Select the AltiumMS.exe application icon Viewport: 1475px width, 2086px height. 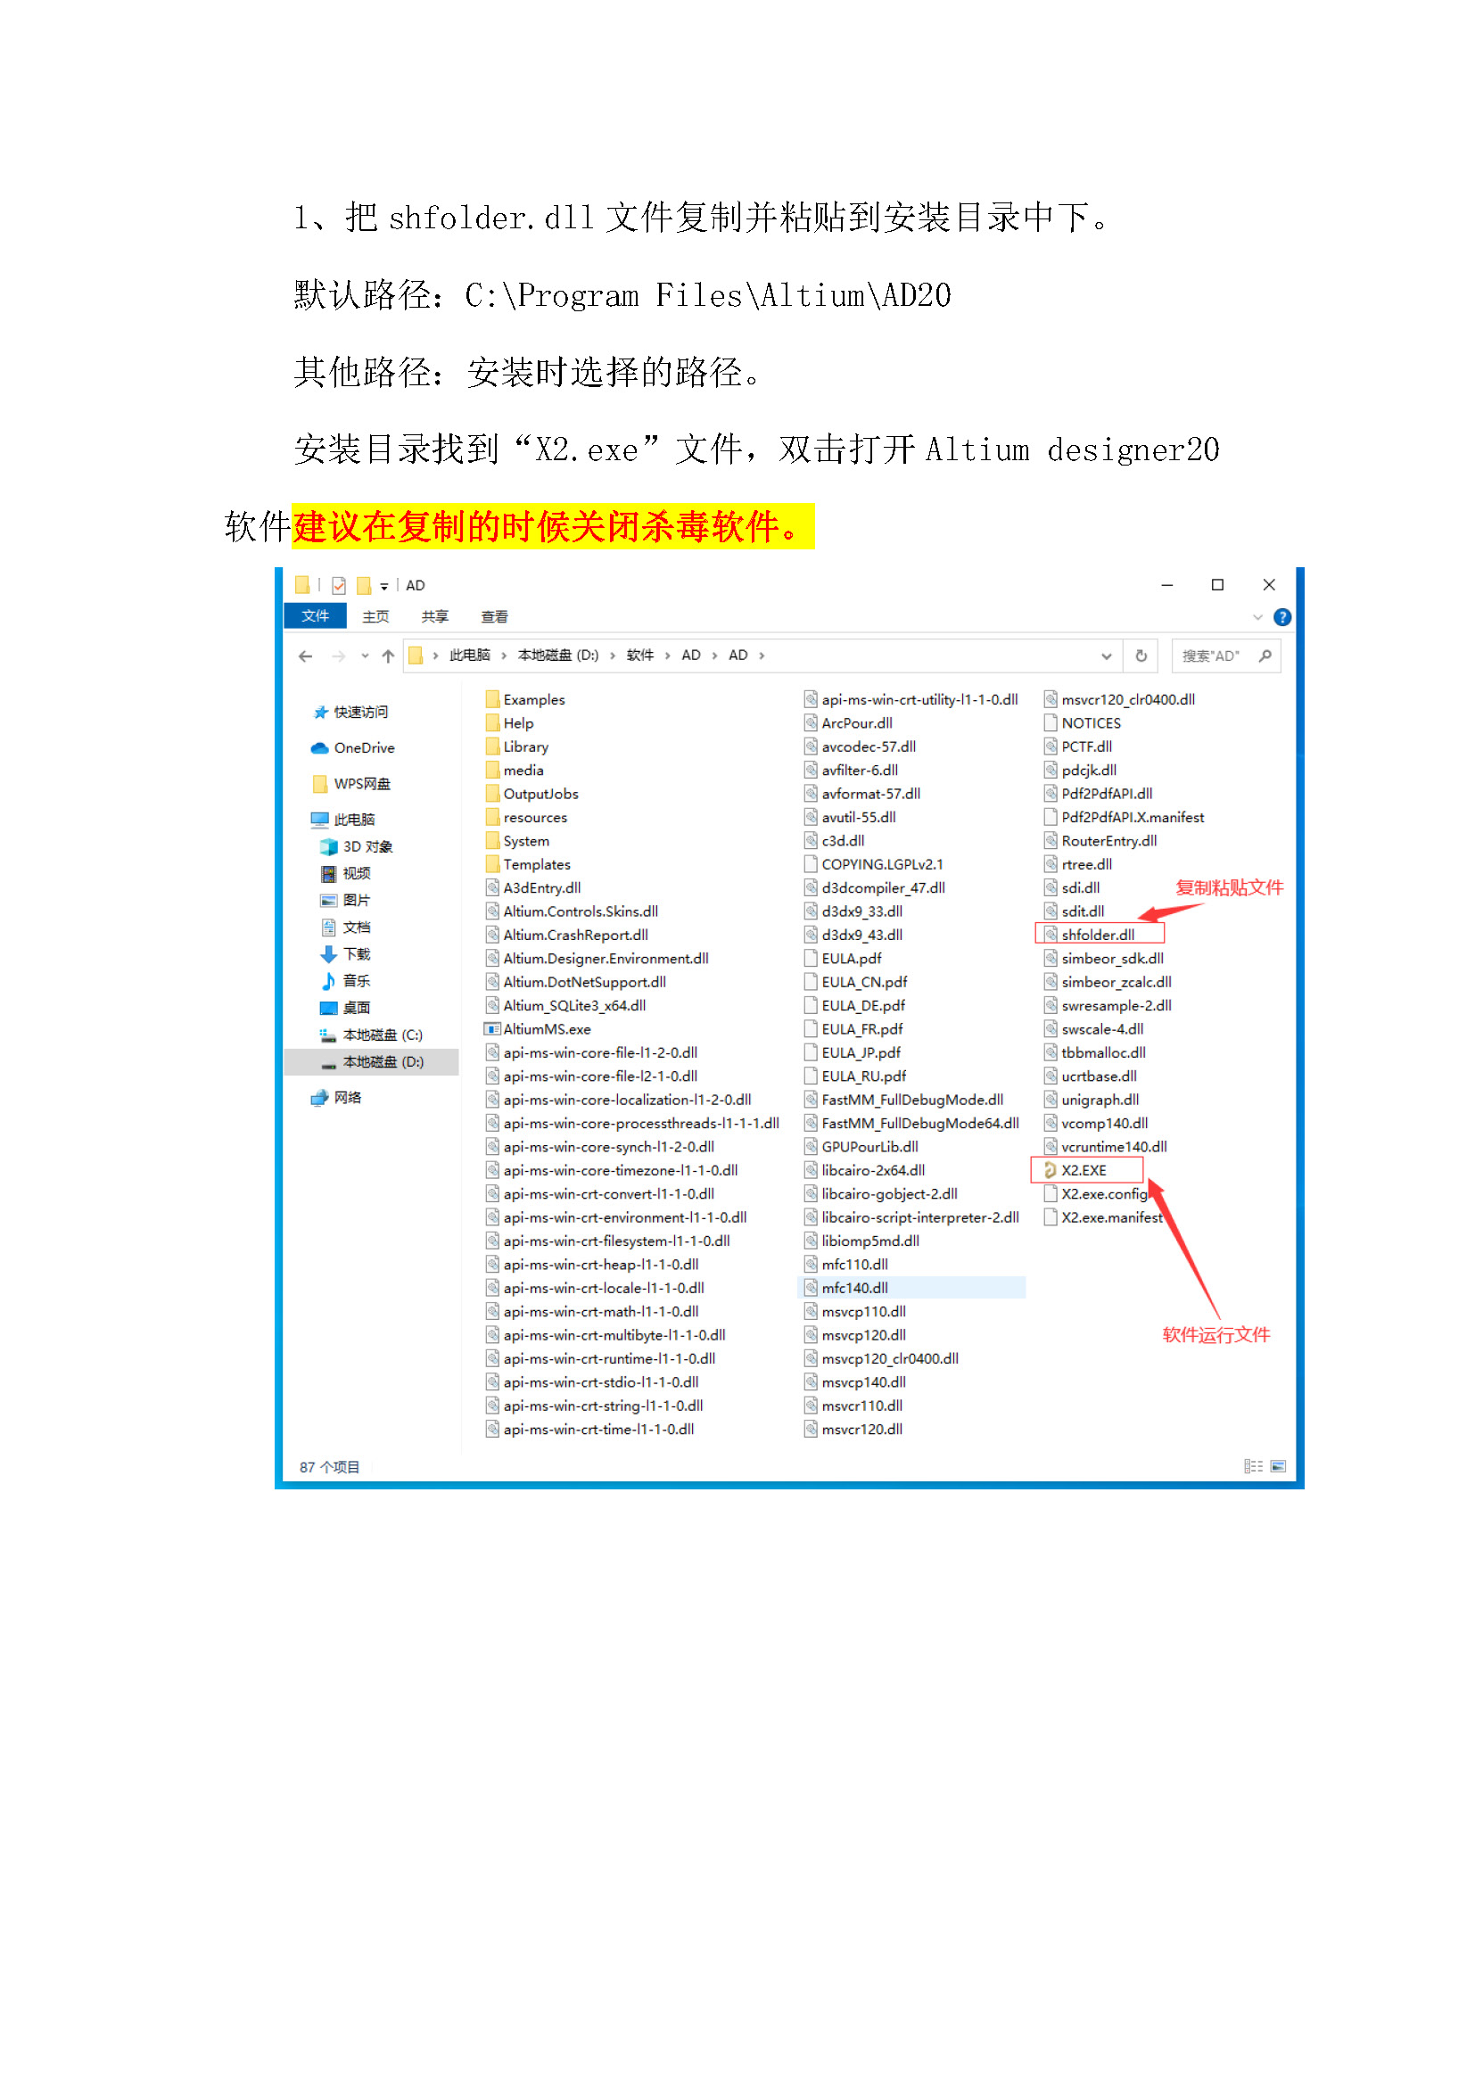pyautogui.click(x=492, y=1029)
